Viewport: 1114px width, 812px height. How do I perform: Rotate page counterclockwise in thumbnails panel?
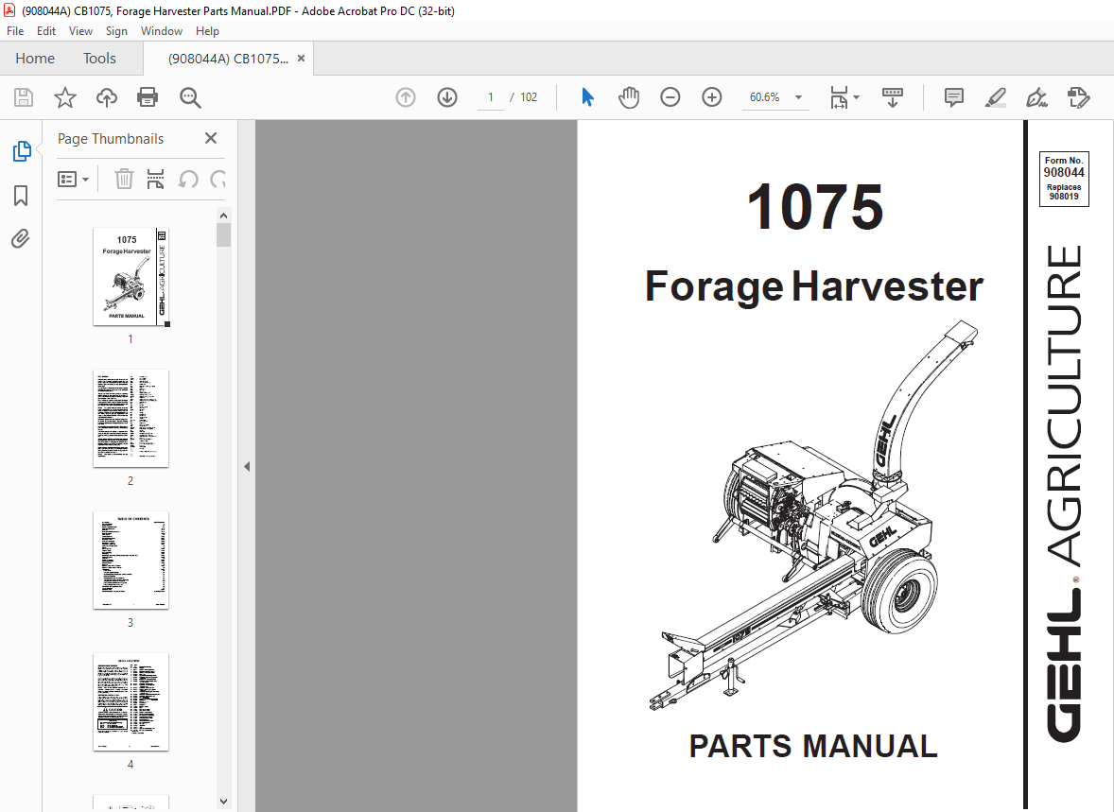click(187, 179)
